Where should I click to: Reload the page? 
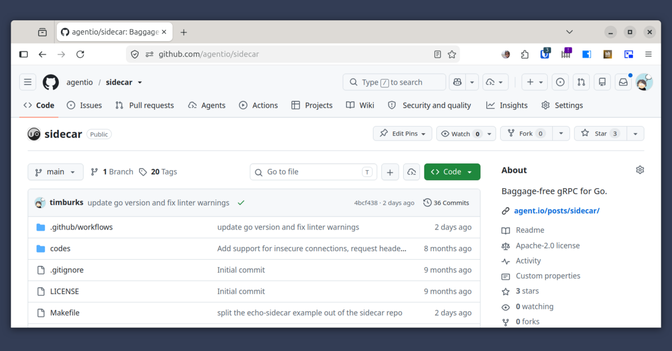(x=80, y=54)
